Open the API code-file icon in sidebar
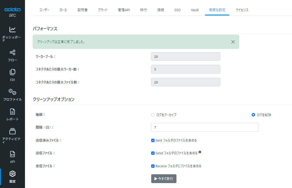The height and width of the screenshot is (188, 292). point(12,154)
